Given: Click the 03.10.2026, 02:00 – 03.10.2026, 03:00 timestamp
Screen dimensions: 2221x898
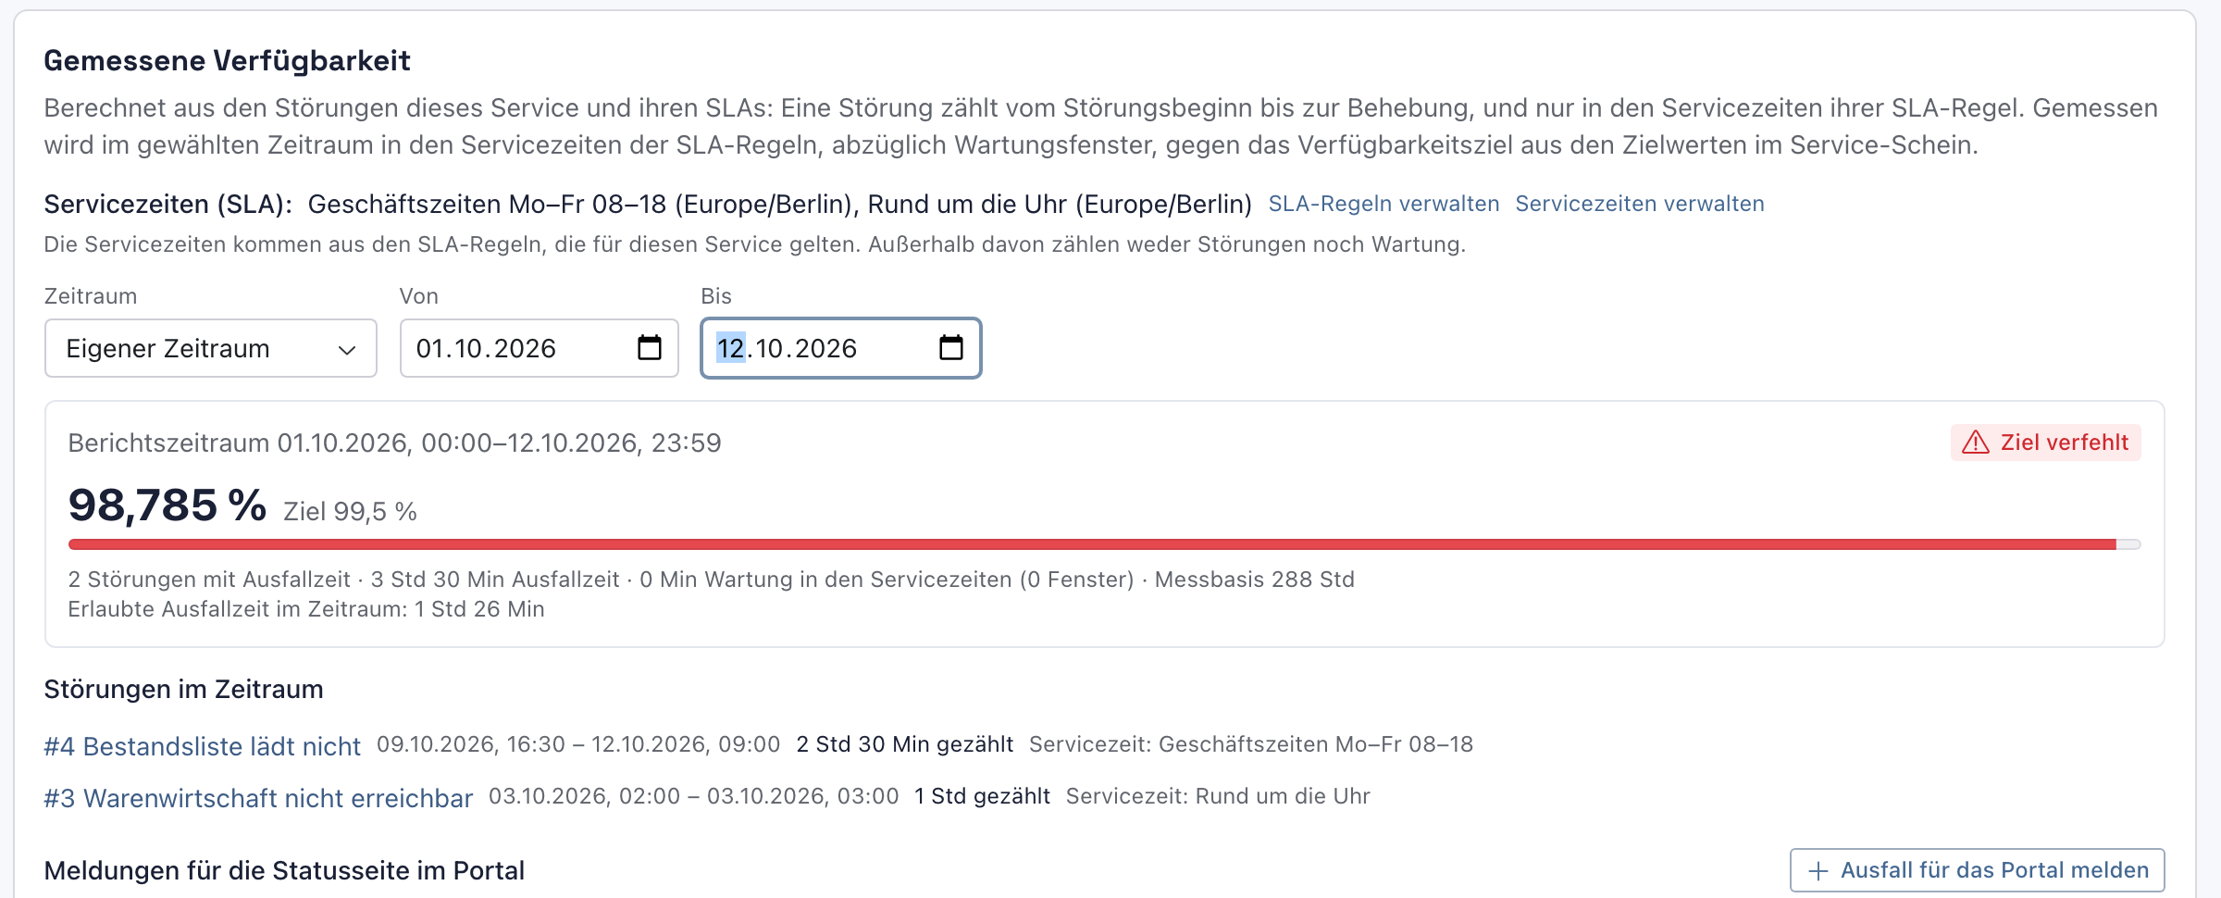Looking at the screenshot, I should (x=694, y=796).
